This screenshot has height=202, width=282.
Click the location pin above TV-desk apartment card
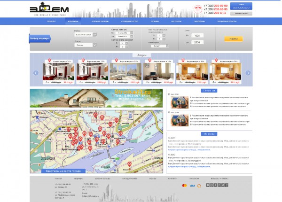click(149, 60)
